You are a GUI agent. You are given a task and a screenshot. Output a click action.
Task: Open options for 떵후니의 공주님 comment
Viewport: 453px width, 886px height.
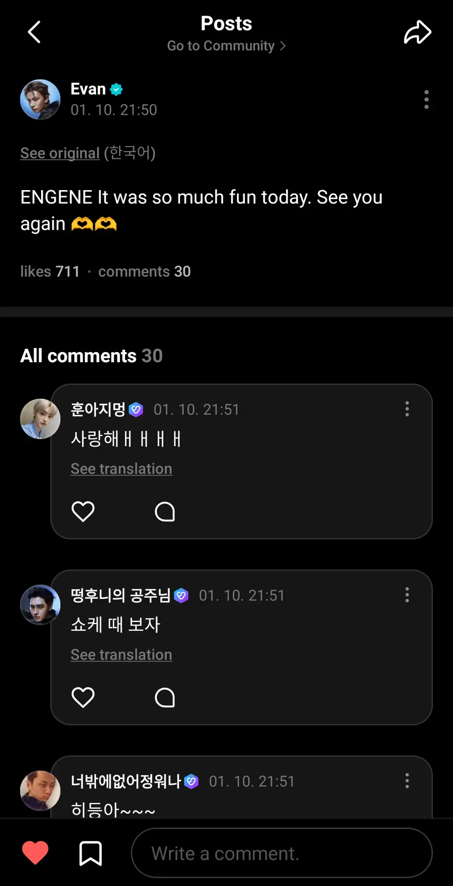pyautogui.click(x=407, y=595)
